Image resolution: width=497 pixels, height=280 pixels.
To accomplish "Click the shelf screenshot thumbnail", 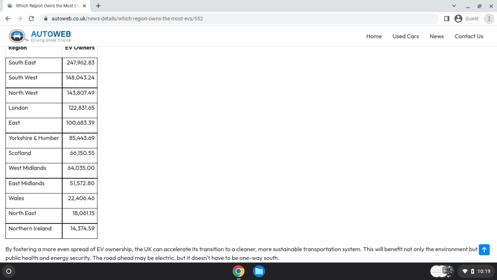I will point(442,271).
